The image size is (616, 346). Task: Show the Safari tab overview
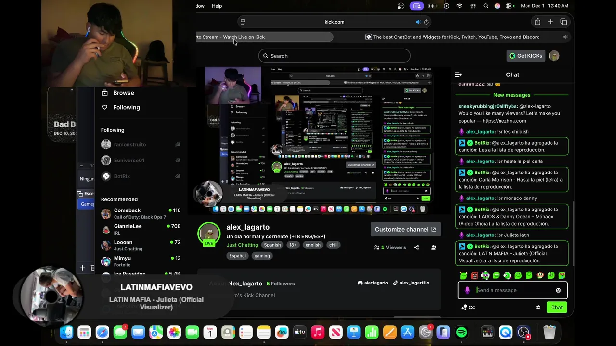(564, 22)
